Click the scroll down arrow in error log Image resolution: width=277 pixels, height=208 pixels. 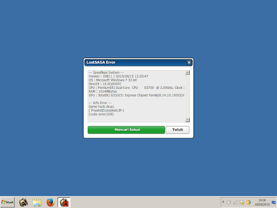click(x=187, y=120)
